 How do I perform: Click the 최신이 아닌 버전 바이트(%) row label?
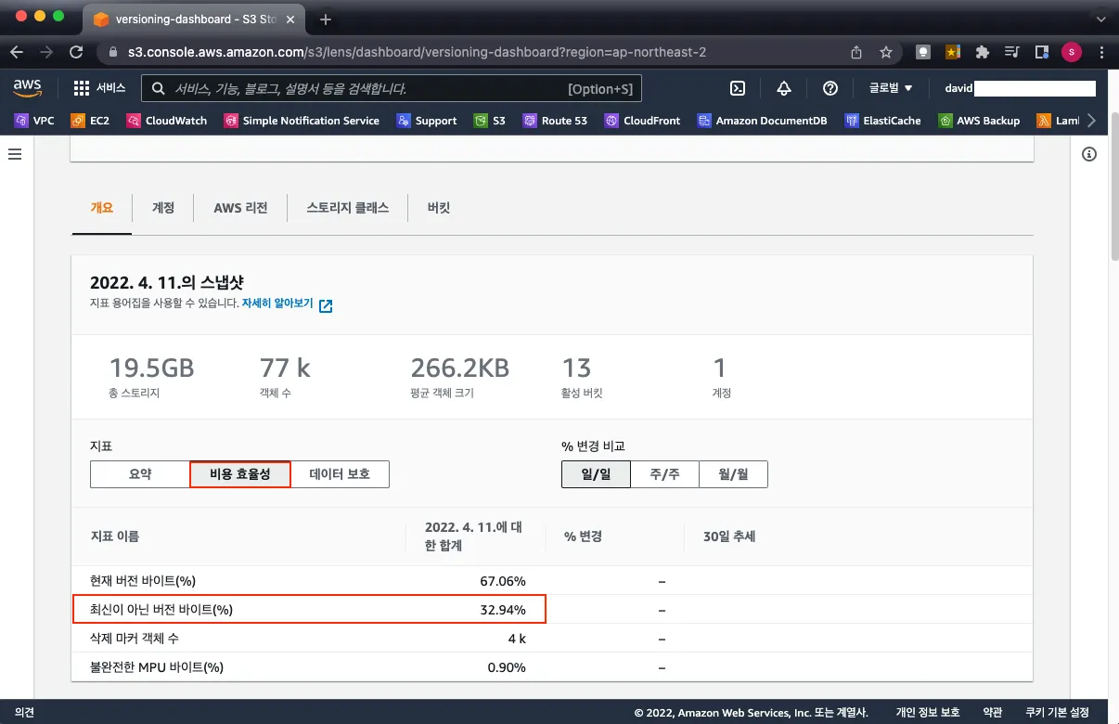(x=161, y=610)
